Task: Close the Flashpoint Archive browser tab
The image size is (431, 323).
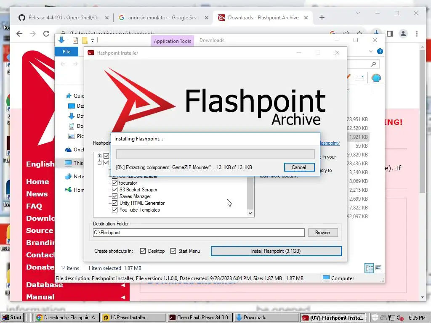Action: (x=306, y=18)
